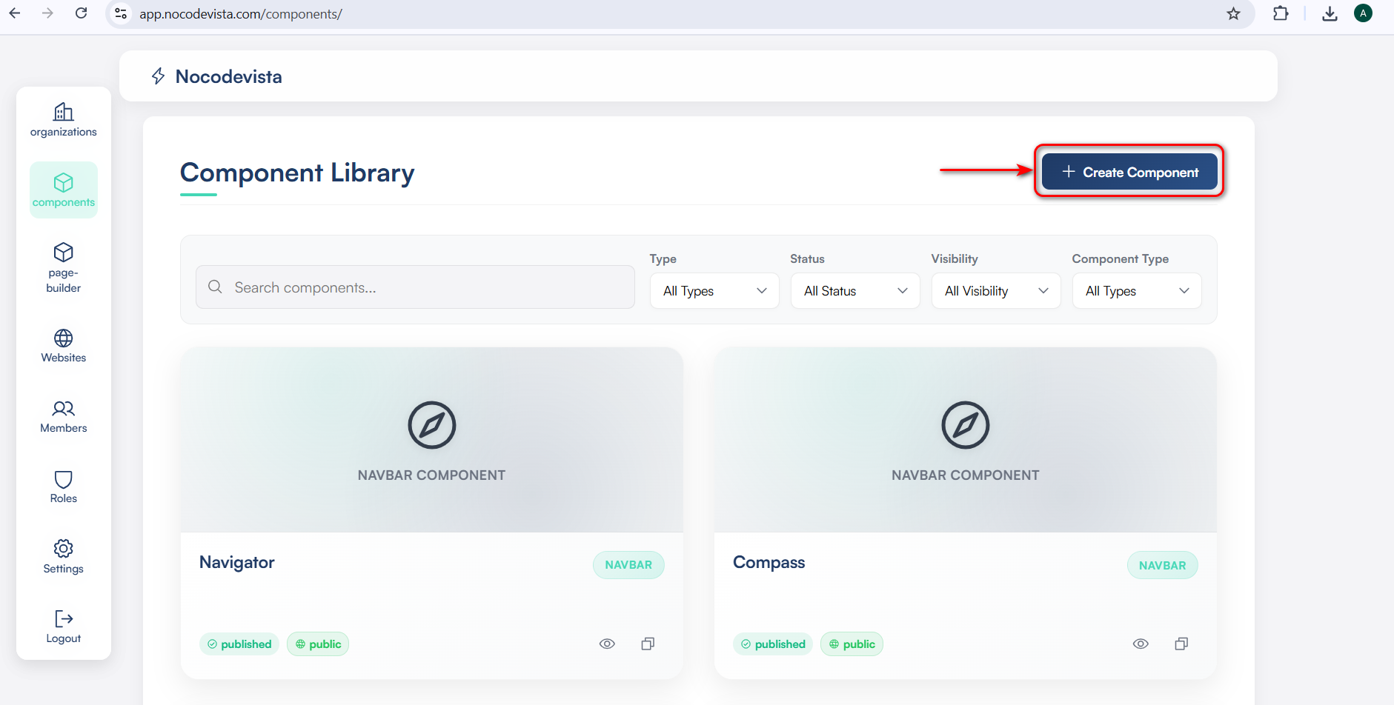The width and height of the screenshot is (1394, 705).
Task: Expand the Type filter dropdown
Action: tap(714, 291)
